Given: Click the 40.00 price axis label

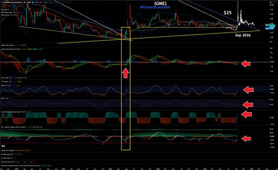Looking at the screenshot, I should point(271,5).
